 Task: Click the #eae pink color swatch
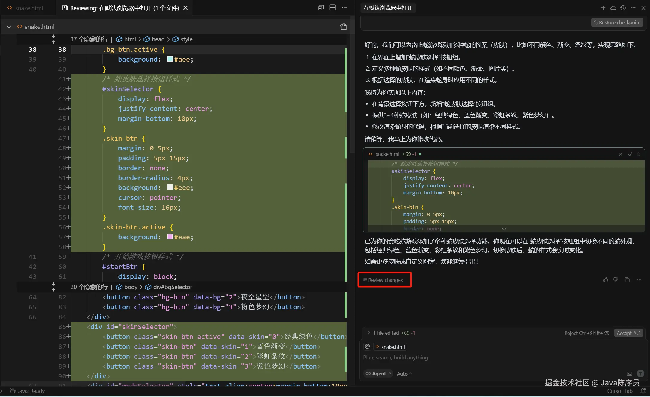tap(170, 237)
